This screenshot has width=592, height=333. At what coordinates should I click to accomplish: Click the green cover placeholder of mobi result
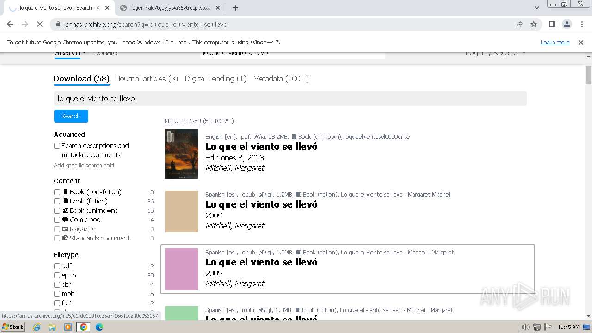point(182,314)
